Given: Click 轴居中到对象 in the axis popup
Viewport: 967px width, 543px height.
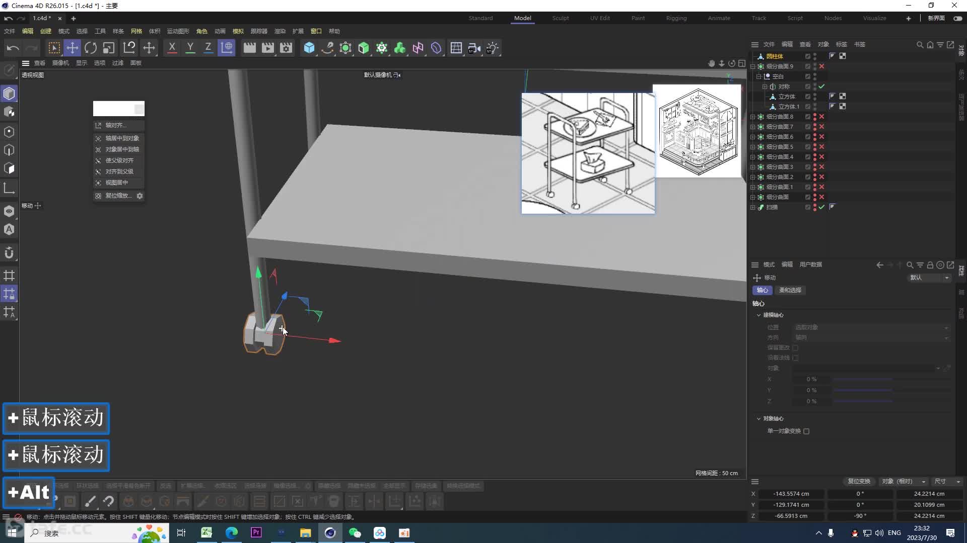Looking at the screenshot, I should (118, 138).
